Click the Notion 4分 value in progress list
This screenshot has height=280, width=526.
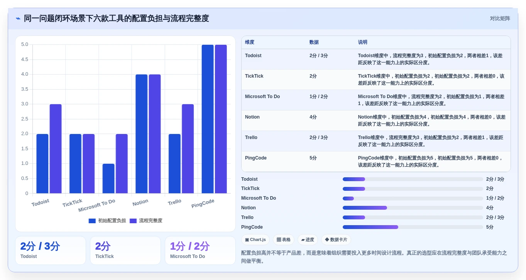(490, 208)
